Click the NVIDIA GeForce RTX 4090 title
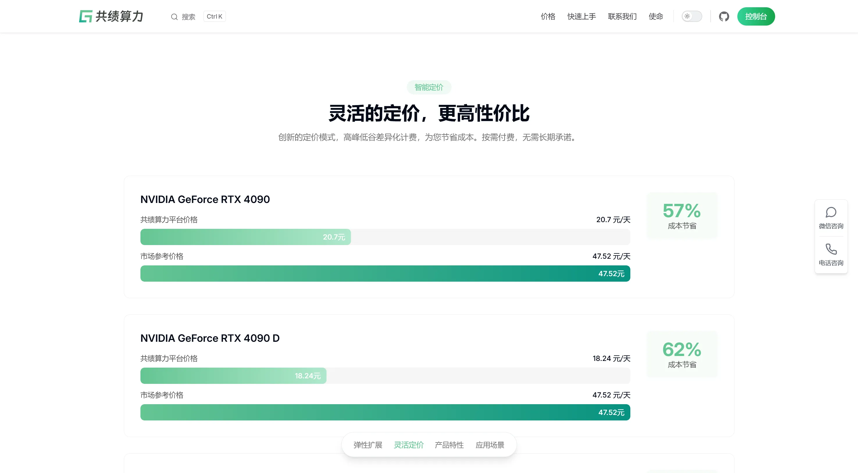This screenshot has width=858, height=473. [x=205, y=199]
